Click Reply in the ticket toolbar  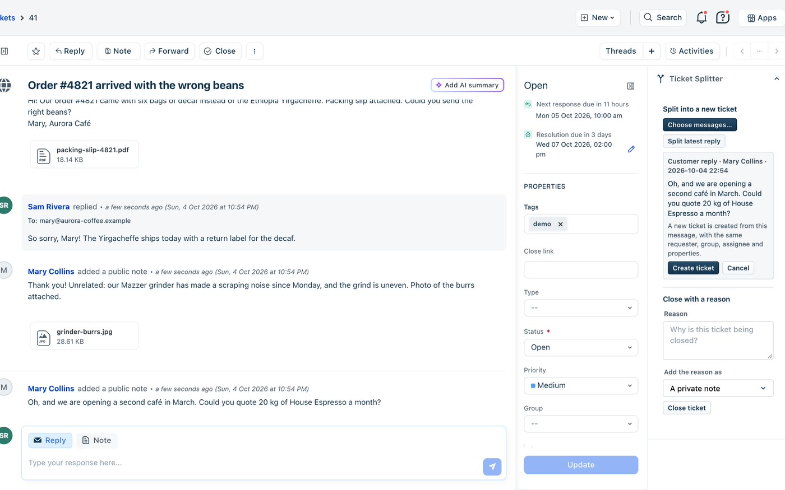coord(71,51)
